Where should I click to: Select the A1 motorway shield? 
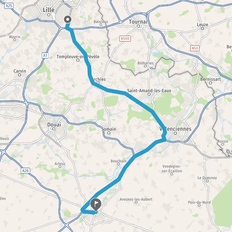45,55
